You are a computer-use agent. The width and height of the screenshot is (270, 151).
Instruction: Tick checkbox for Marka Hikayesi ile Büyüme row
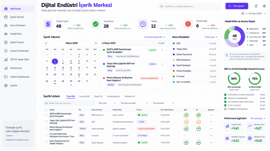point(46,128)
